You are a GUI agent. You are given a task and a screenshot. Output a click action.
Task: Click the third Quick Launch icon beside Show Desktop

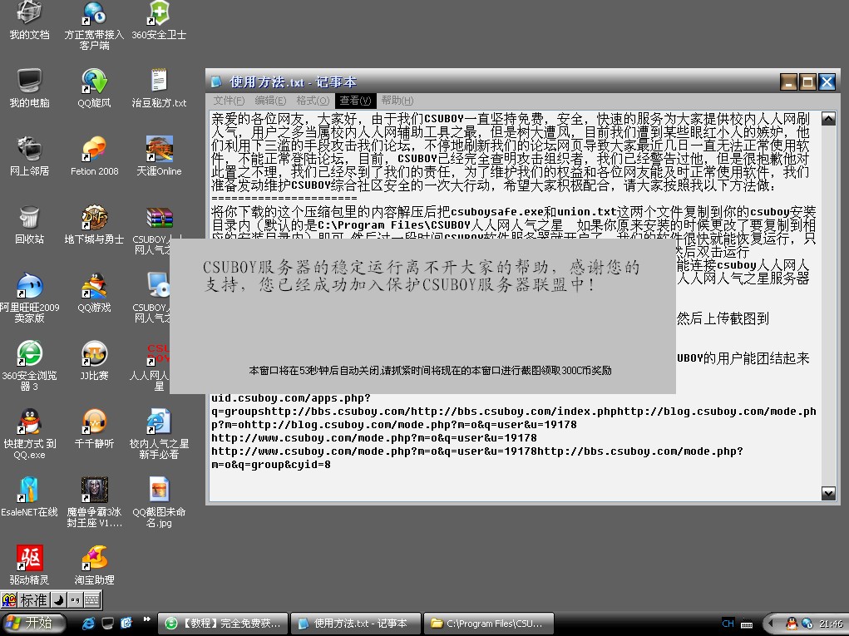click(x=126, y=624)
